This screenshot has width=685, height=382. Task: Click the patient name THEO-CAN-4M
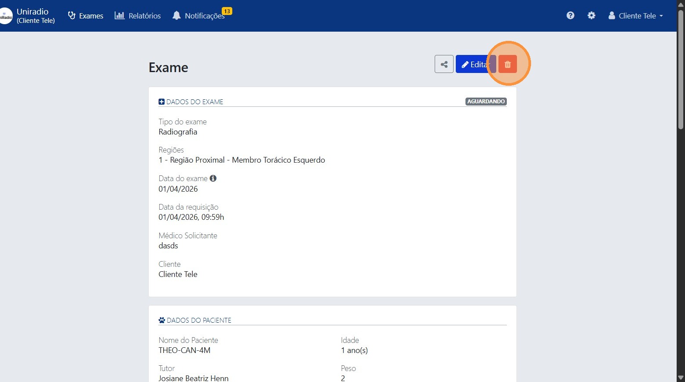[x=184, y=350]
